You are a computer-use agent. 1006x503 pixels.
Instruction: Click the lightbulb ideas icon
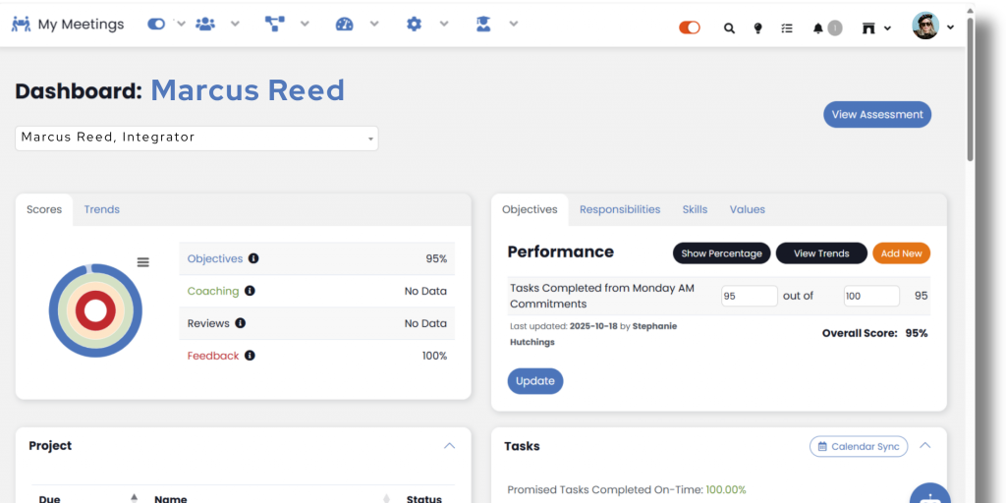click(757, 28)
